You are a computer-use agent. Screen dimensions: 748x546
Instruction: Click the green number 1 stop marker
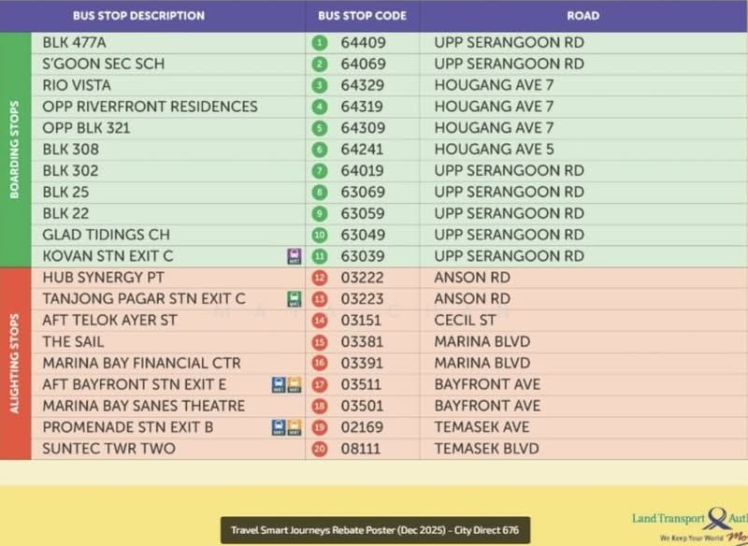(x=320, y=43)
